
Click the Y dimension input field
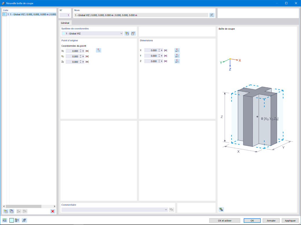[x=151, y=56]
